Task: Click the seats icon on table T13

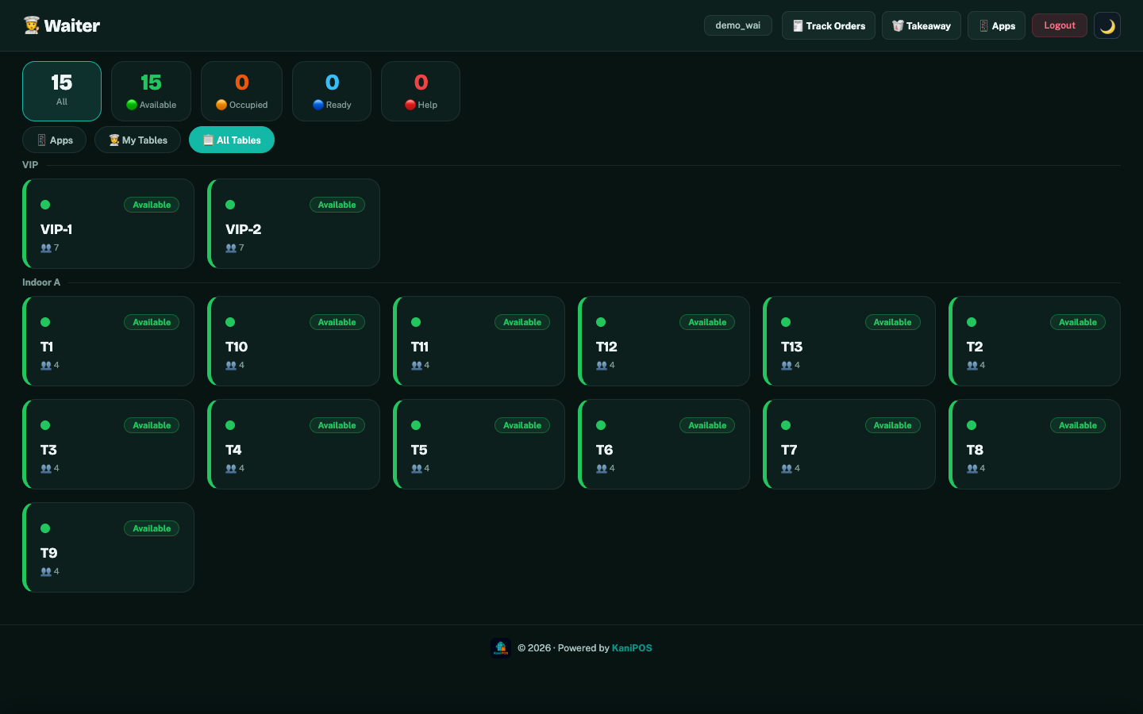Action: click(x=787, y=365)
